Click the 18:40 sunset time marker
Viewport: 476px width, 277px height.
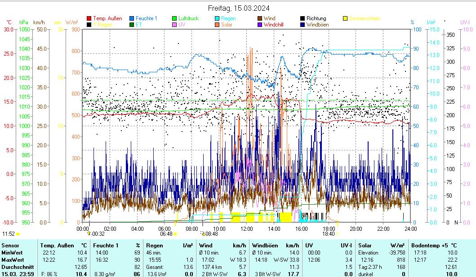pyautogui.click(x=328, y=234)
